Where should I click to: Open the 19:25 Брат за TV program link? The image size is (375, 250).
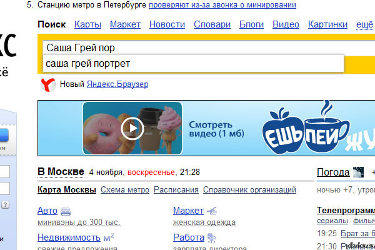[357, 233]
